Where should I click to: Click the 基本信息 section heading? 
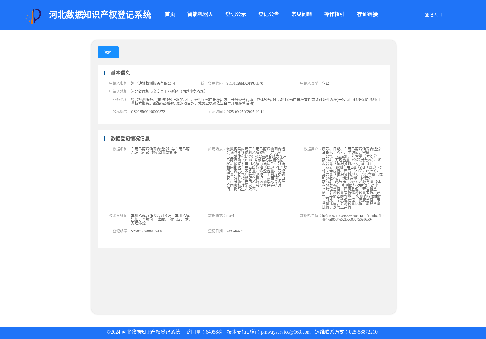click(x=120, y=73)
